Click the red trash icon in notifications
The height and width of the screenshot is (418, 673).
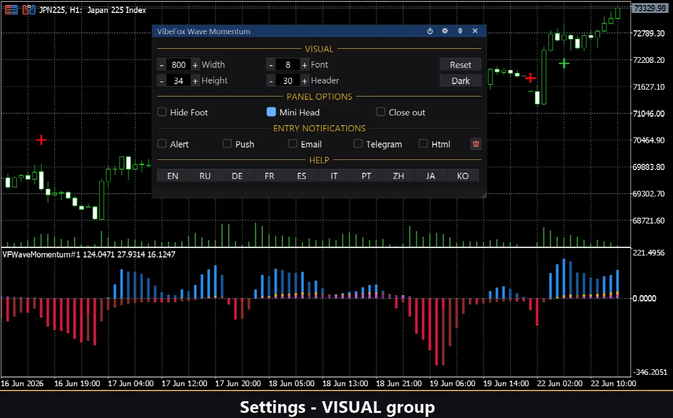coord(476,144)
